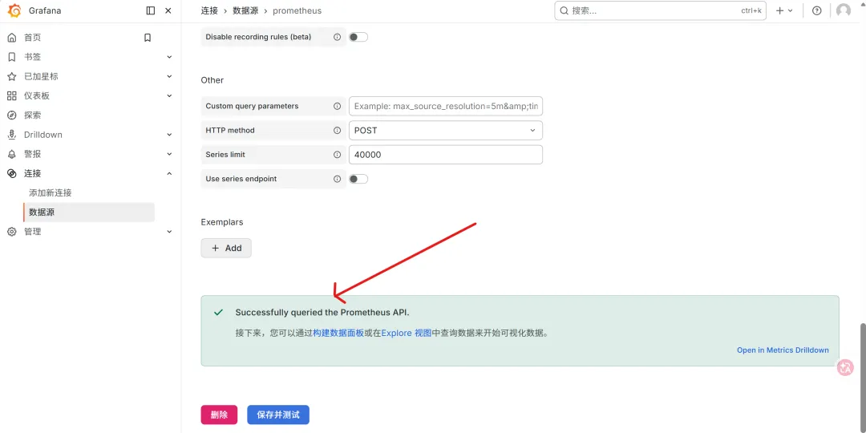Screen dimensions: 866x433
Task: Expand the 已加星标 section chevron
Action: click(169, 76)
